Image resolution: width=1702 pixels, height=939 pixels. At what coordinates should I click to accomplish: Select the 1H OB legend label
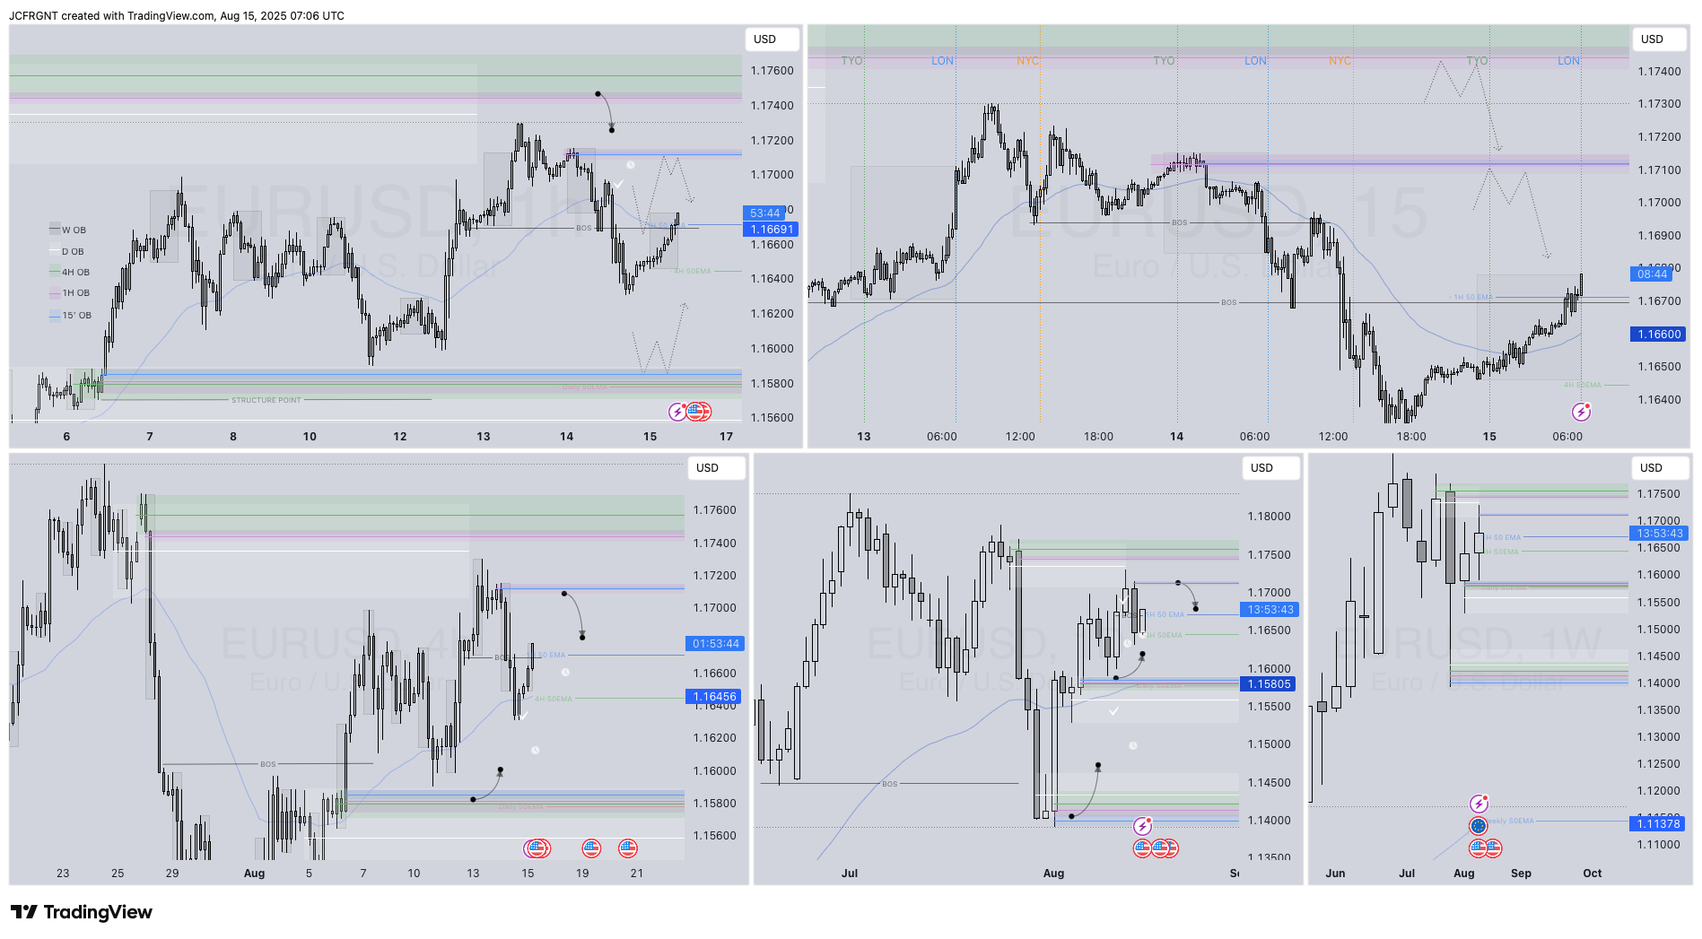pyautogui.click(x=75, y=293)
